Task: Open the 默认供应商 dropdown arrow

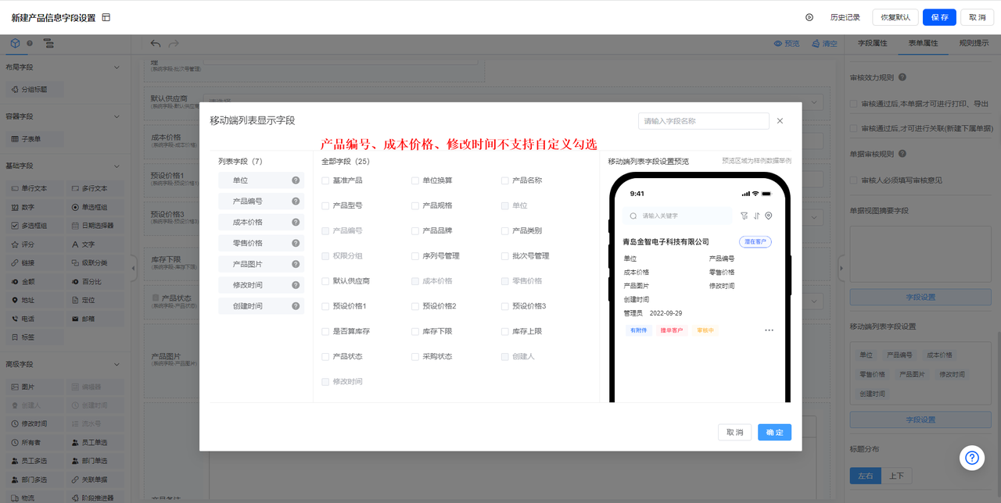Action: tap(815, 102)
